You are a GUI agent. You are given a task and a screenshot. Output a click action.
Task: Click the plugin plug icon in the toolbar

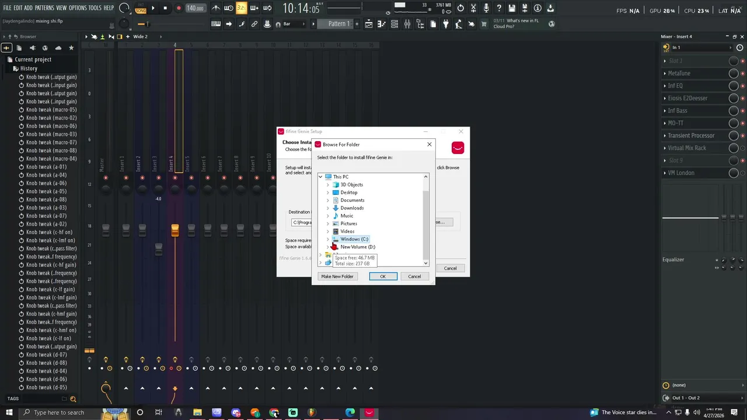(446, 24)
